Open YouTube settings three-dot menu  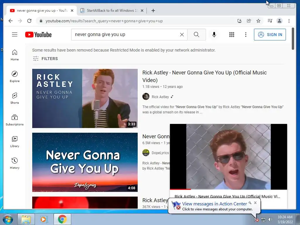[x=246, y=35]
